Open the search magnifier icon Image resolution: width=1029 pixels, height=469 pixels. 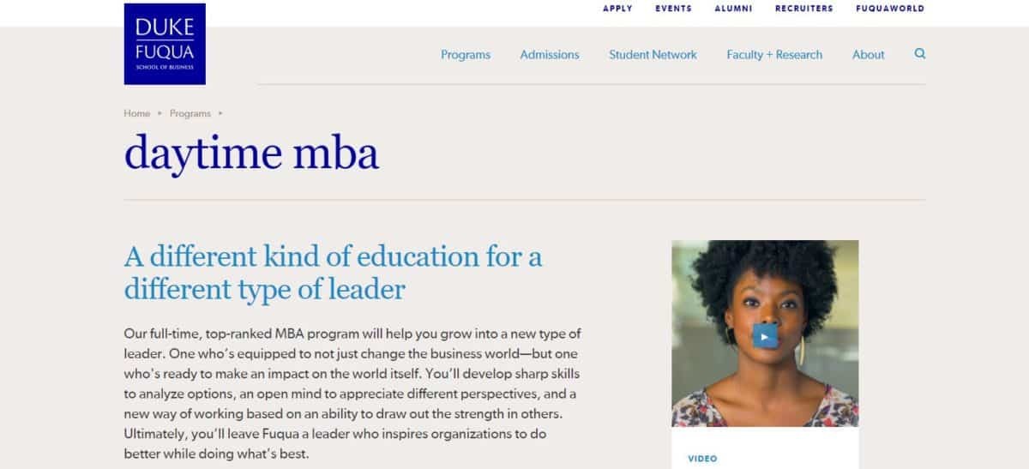tap(920, 54)
